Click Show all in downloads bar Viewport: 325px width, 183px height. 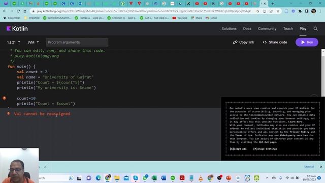[x=309, y=167]
